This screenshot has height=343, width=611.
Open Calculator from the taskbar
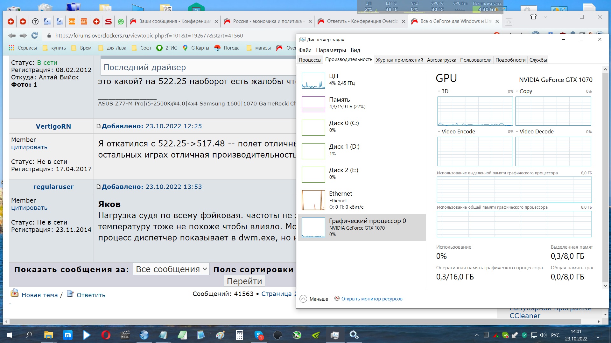pos(239,335)
